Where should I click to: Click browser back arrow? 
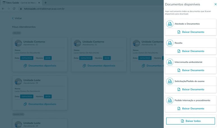coord(3,9)
